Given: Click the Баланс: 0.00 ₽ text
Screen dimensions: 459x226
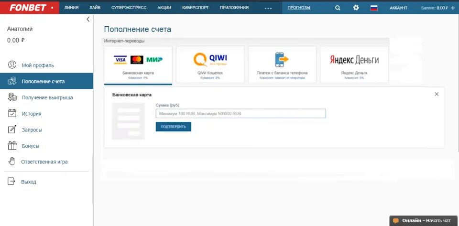Looking at the screenshot, I should [435, 8].
